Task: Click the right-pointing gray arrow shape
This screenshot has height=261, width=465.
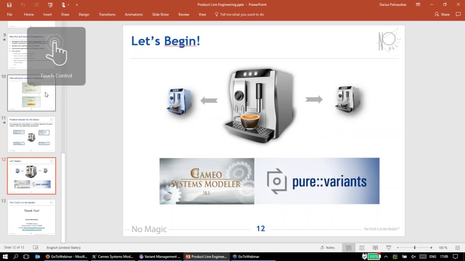Action: [314, 99]
